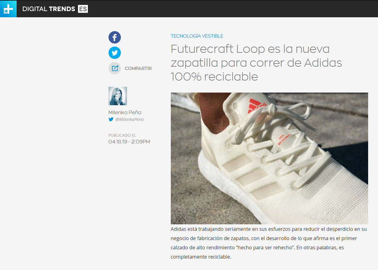
Task: Click the Futurecraft Loop article headline
Action: [256, 63]
